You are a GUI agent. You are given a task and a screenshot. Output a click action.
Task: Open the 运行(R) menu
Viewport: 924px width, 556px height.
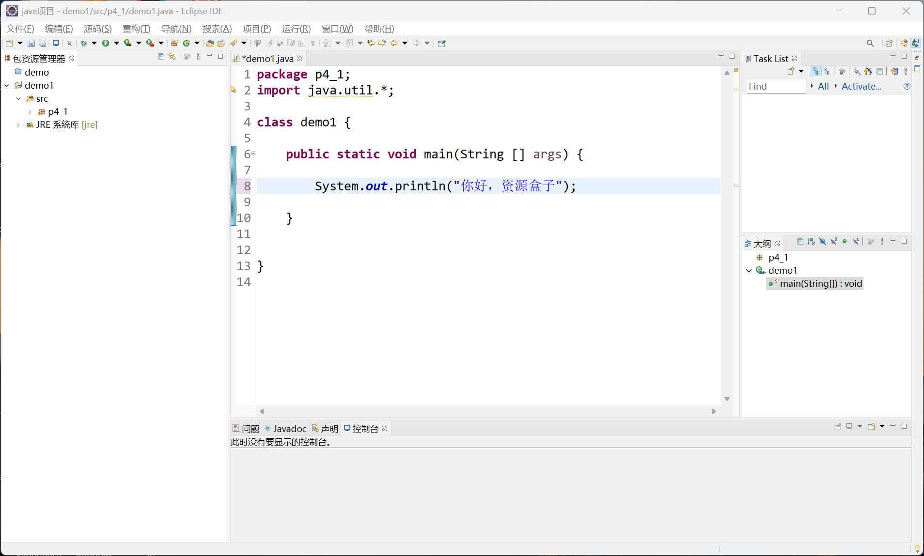tap(296, 29)
